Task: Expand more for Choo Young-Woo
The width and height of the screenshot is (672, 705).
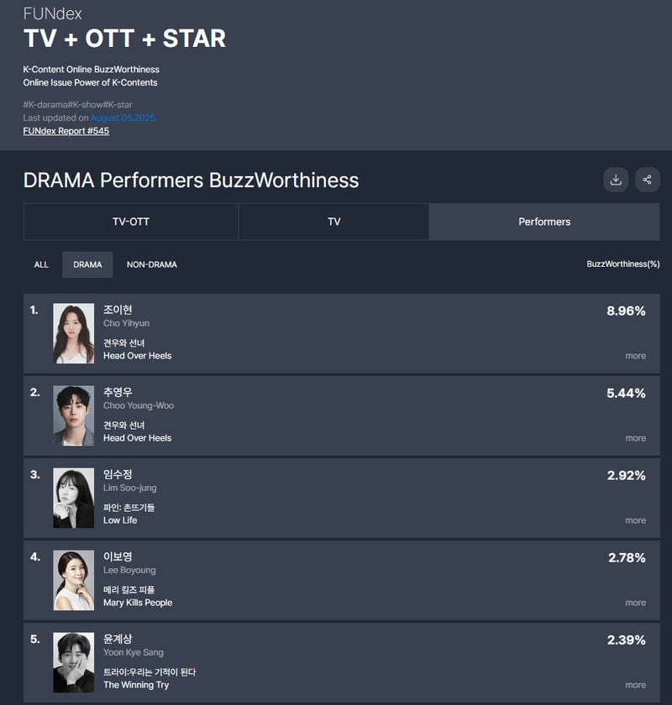Action: pyautogui.click(x=636, y=438)
